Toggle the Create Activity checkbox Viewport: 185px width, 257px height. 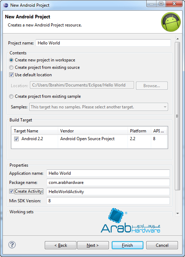(x=11, y=191)
